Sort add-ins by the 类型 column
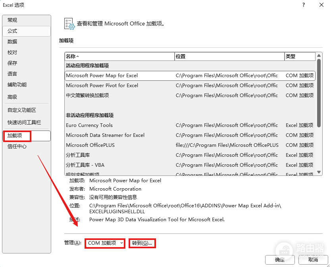This screenshot has height=267, width=331. pyautogui.click(x=300, y=57)
